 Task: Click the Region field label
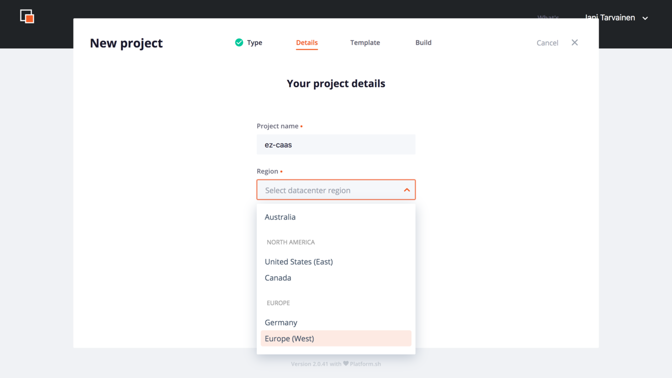[x=267, y=171]
